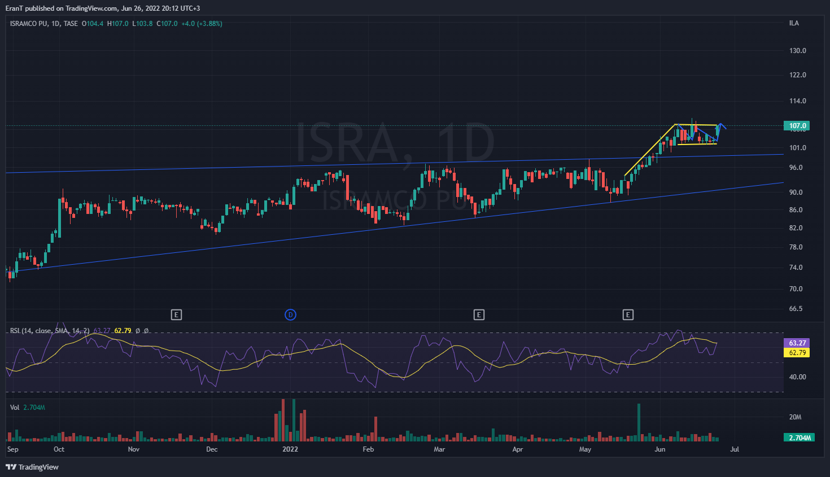Screen dimensions: 830x477
Task: Click the blue dividend D marker
Action: point(290,314)
